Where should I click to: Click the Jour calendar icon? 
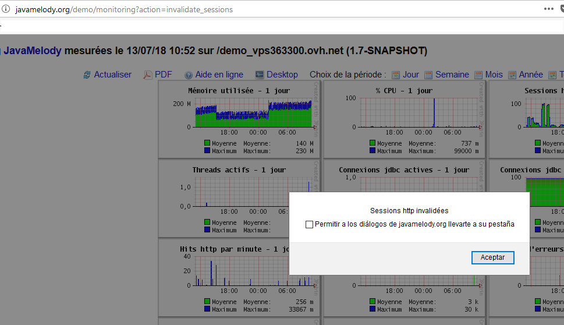pos(396,75)
